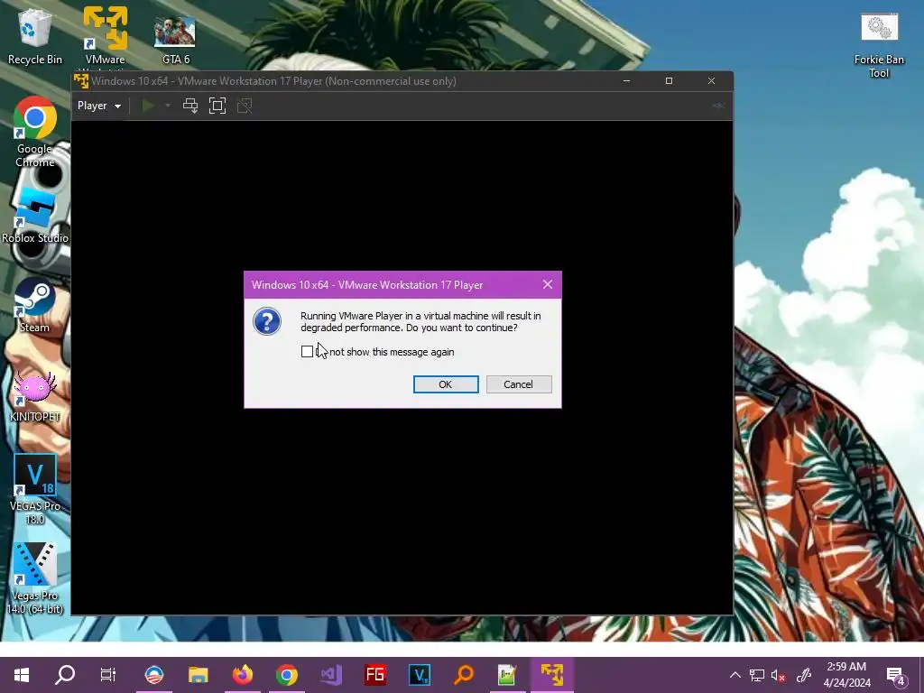This screenshot has height=693, width=924.
Task: Select the VEGAS Pro 18.0 desktop shortcut
Action: tap(35, 489)
